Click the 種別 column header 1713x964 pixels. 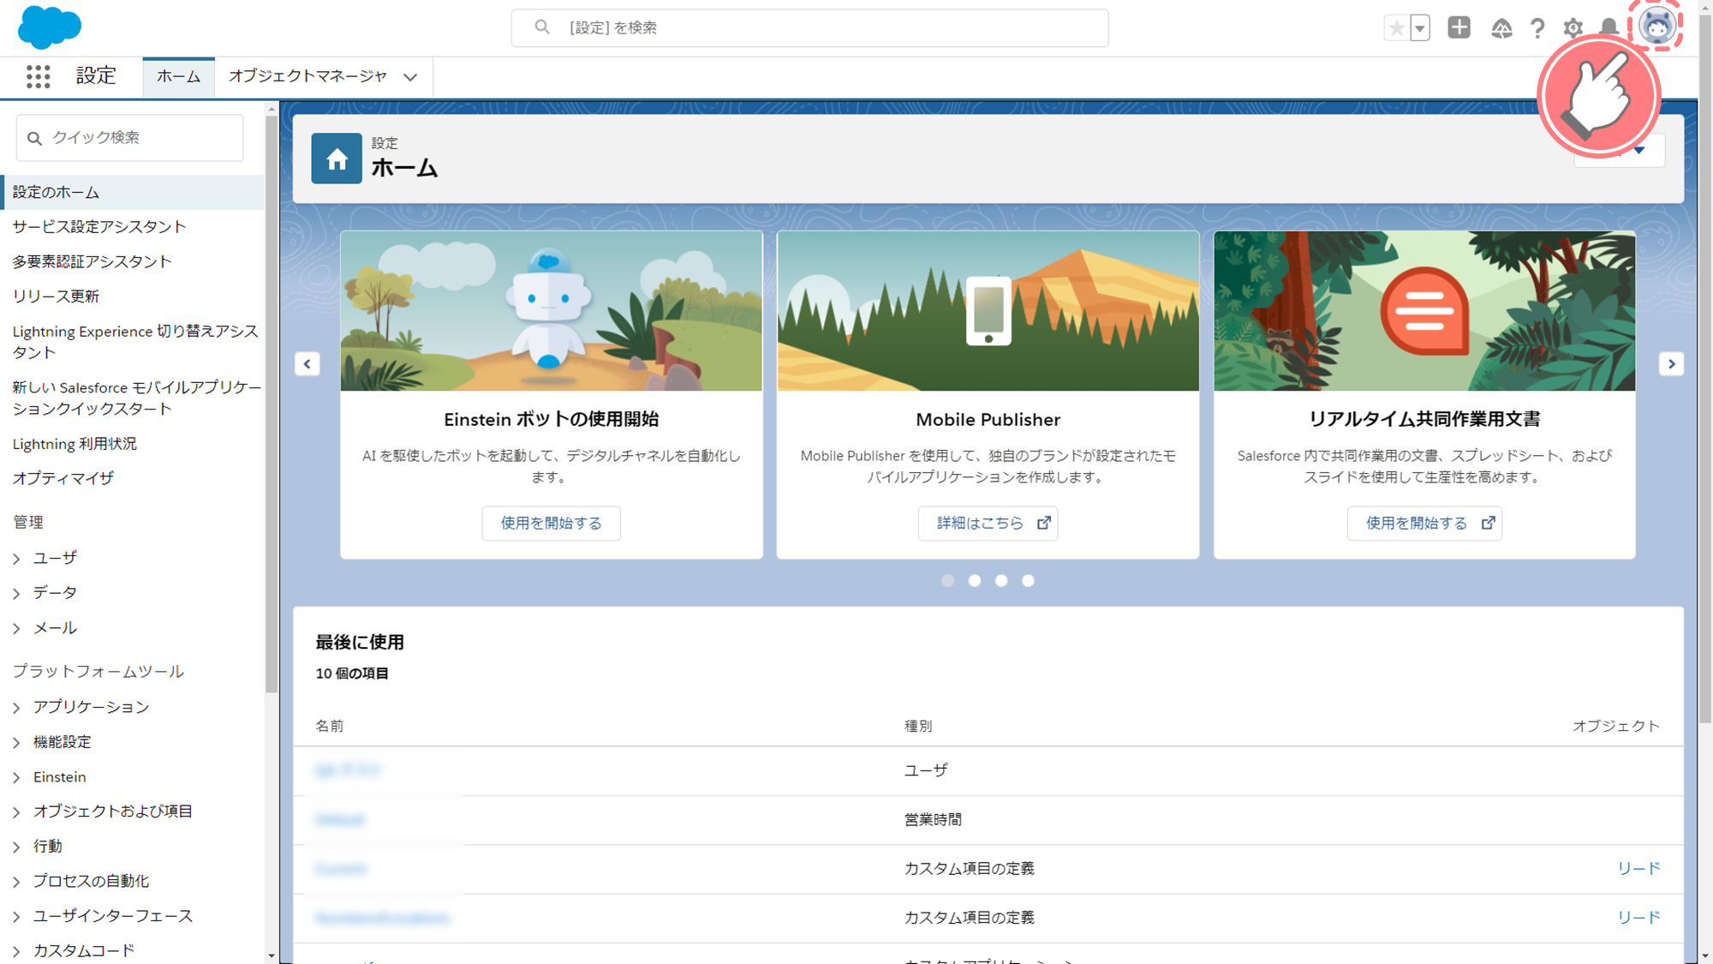(x=918, y=726)
